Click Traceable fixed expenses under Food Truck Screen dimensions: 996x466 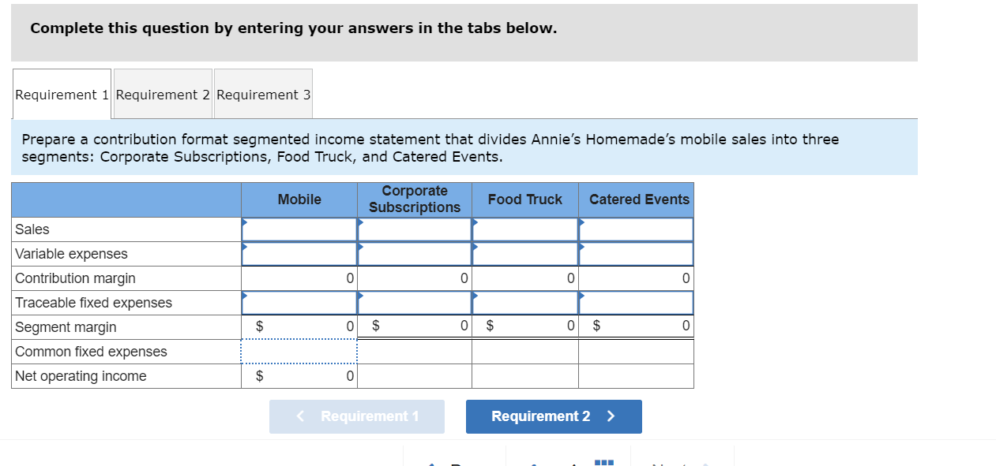pyautogui.click(x=524, y=302)
